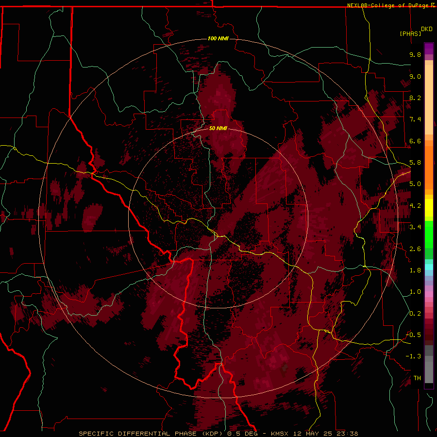Pick the purple top segment of color bar
Viewport: 437px width, 437px height.
pyautogui.click(x=429, y=49)
